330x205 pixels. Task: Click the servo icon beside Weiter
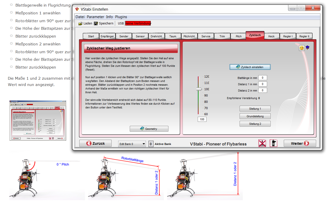(273, 143)
